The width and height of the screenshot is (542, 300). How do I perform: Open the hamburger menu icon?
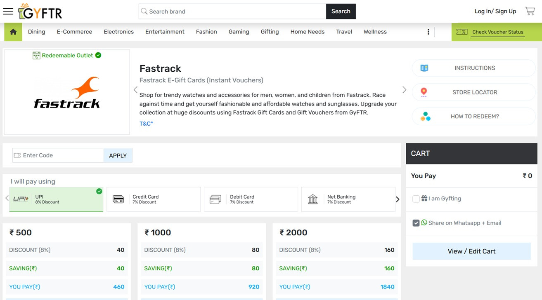(x=8, y=11)
